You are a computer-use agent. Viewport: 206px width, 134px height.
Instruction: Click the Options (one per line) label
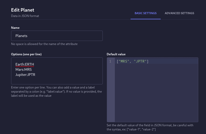(26, 54)
